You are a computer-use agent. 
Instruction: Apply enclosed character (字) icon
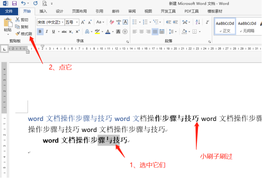pyautogui.click(x=125, y=32)
